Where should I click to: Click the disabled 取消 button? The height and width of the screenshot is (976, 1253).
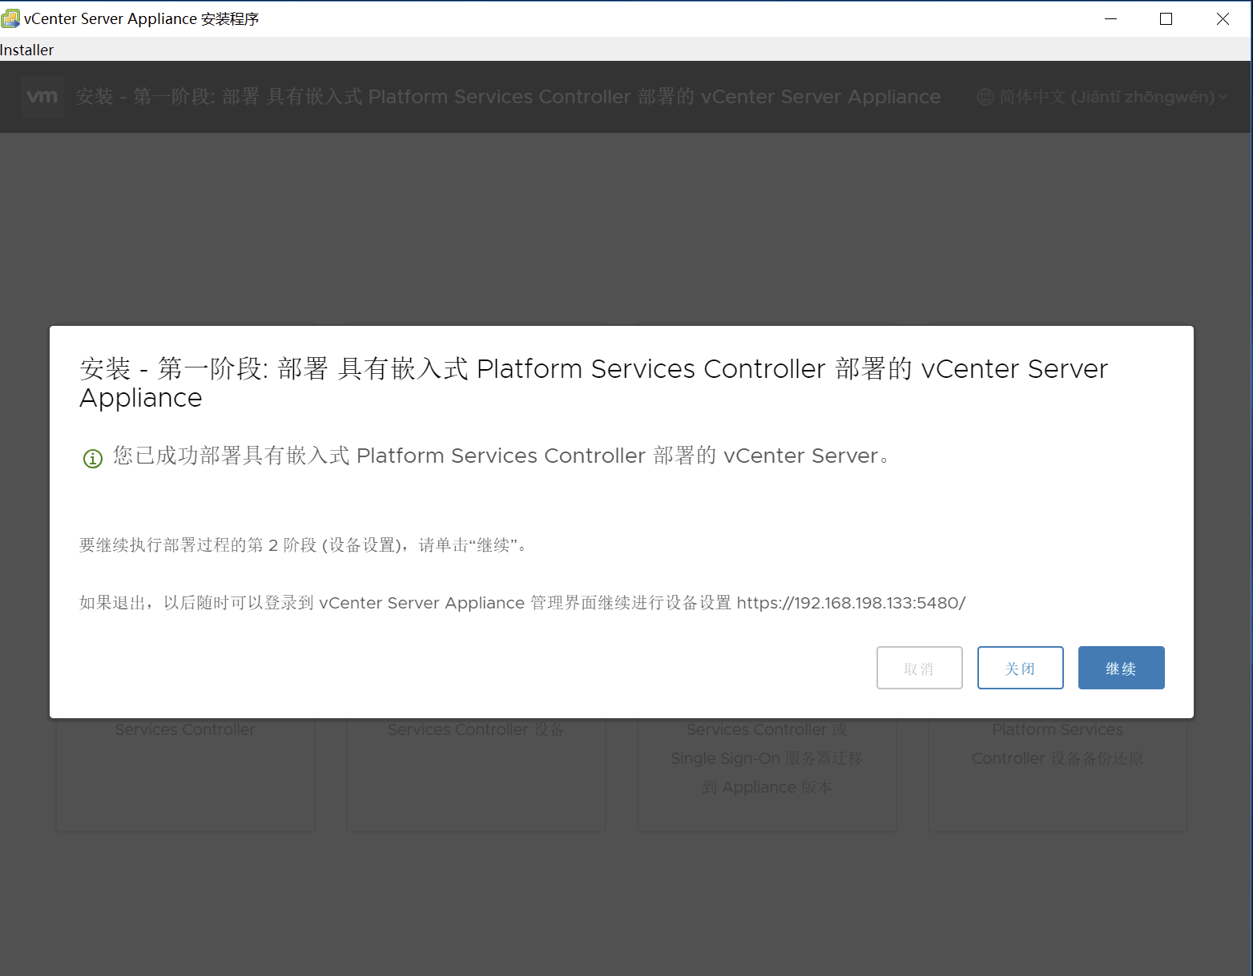click(919, 668)
